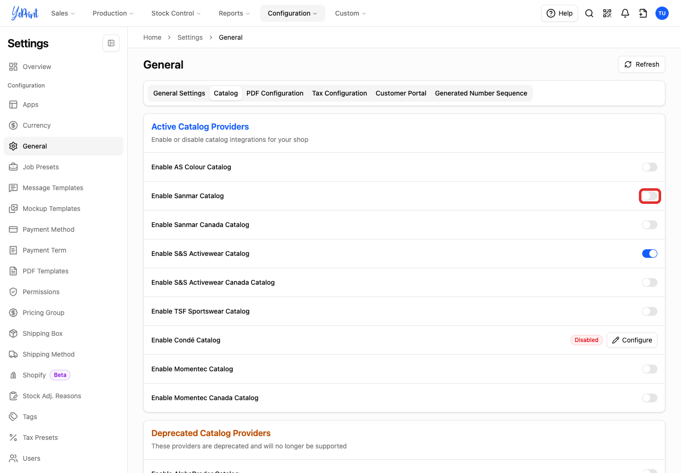The height and width of the screenshot is (473, 681).
Task: Click the Job Presets icon
Action: point(13,167)
